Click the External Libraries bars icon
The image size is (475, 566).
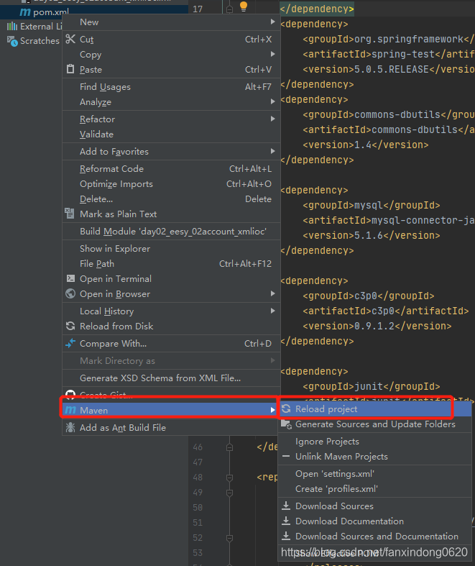[12, 26]
